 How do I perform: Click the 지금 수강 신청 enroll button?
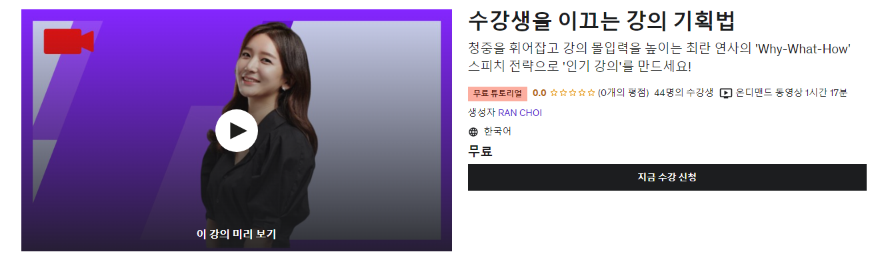coord(667,177)
